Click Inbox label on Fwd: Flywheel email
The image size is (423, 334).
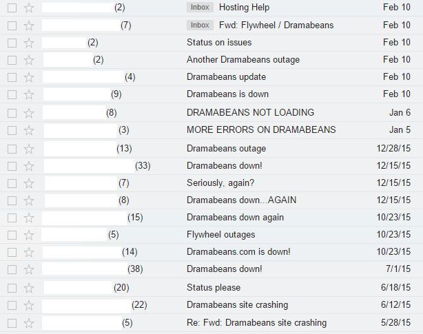pos(200,25)
